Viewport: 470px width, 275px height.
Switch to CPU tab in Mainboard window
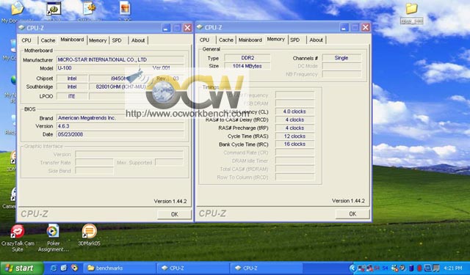click(x=26, y=40)
